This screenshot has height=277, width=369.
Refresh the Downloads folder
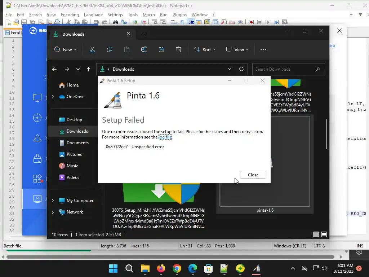(241, 69)
